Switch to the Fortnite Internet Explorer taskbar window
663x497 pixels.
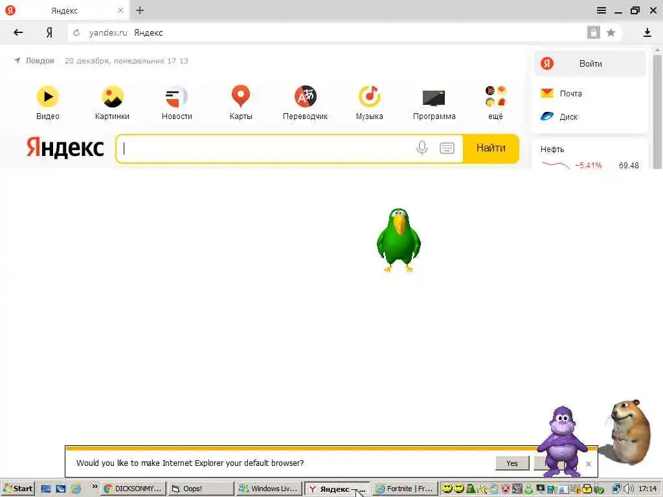point(405,489)
